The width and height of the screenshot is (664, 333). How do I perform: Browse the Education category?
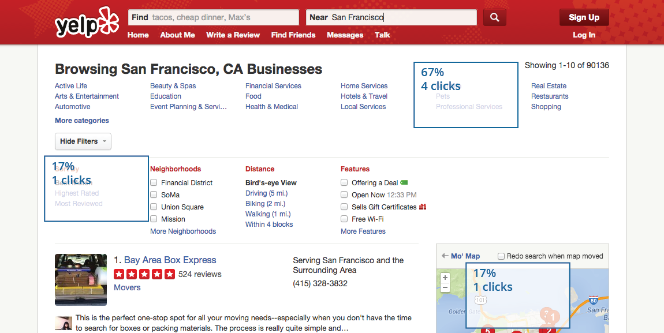click(166, 96)
